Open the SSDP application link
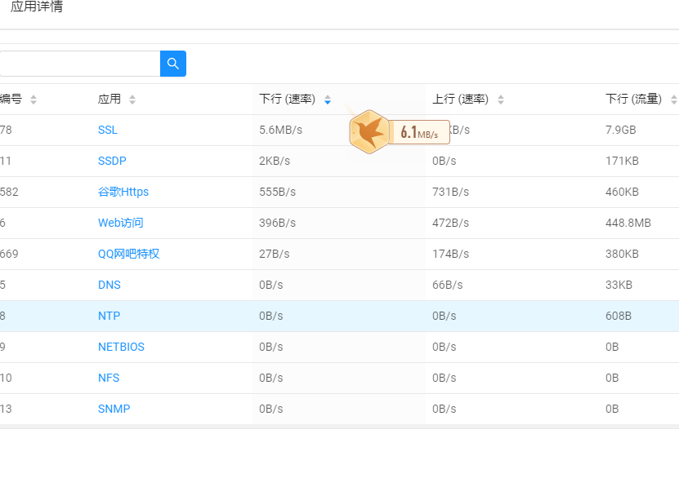679x478 pixels. (112, 161)
